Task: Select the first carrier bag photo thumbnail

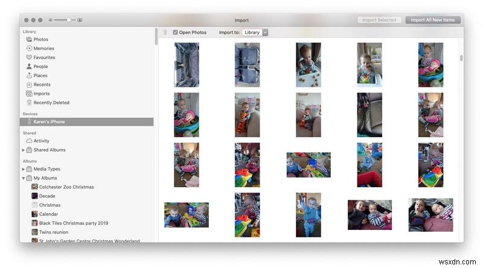Action: click(x=187, y=65)
